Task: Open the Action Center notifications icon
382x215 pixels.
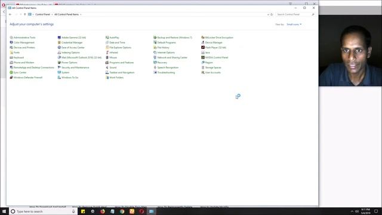Action: pos(376,211)
